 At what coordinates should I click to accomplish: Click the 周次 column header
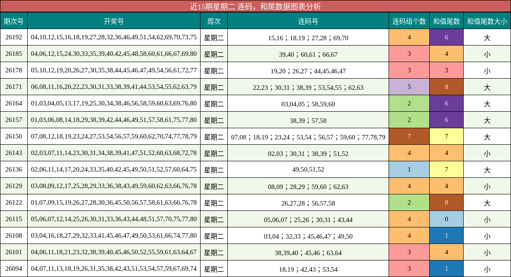pyautogui.click(x=214, y=21)
